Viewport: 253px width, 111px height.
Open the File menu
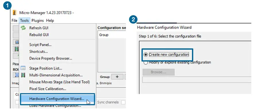15,21
